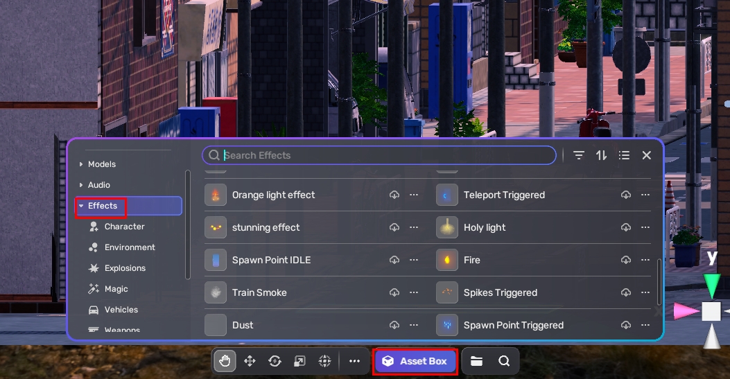This screenshot has width=730, height=379.
Task: Expand the Models category
Action: pyautogui.click(x=101, y=164)
